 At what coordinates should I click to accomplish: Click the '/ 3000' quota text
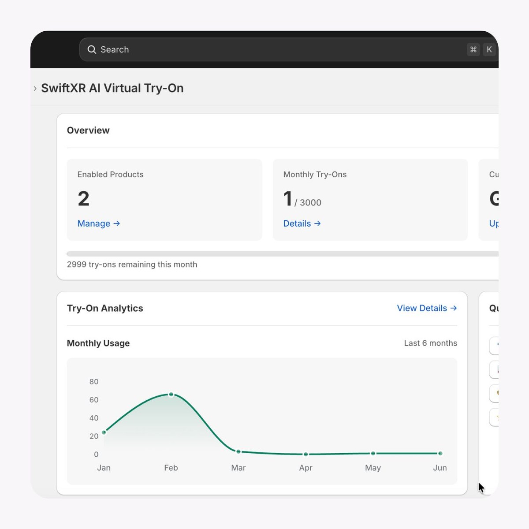308,202
